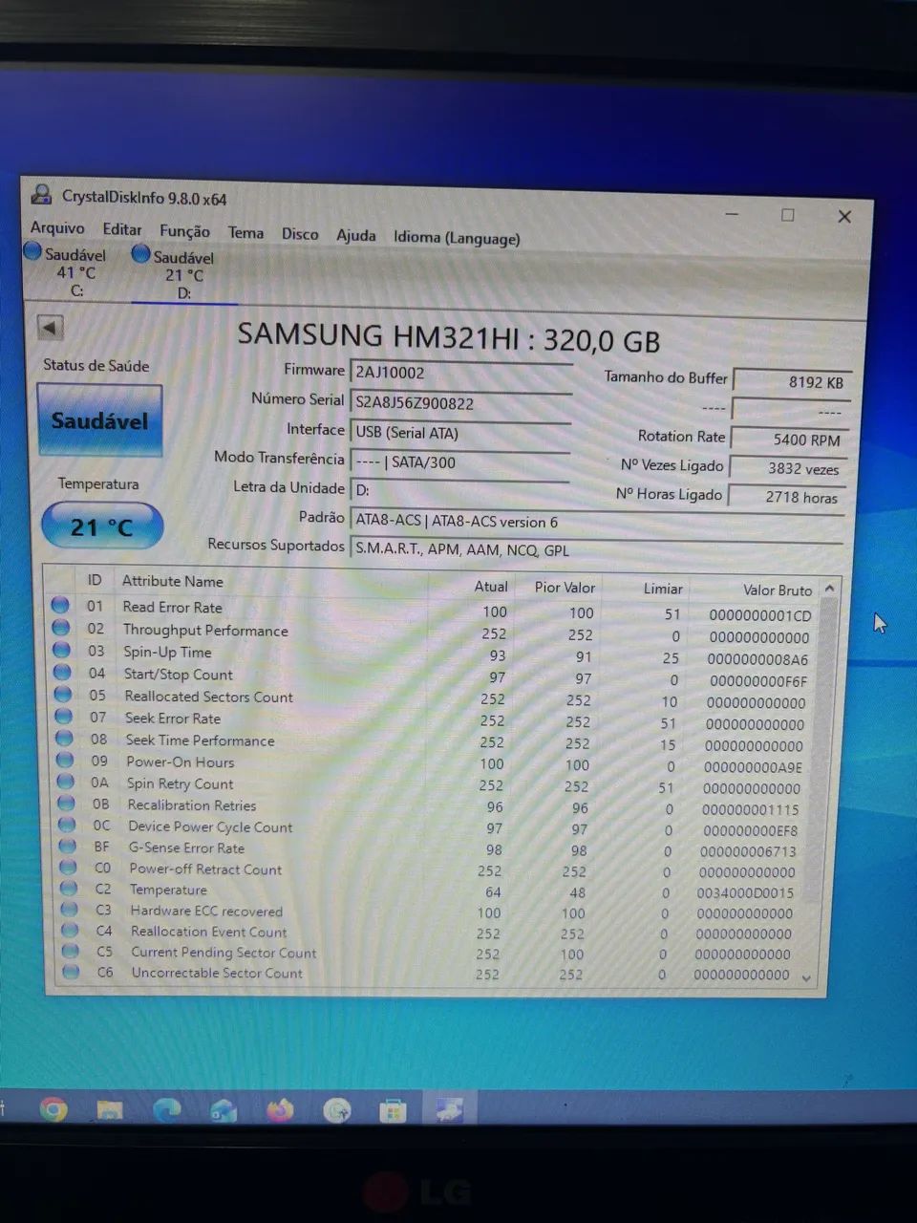Image resolution: width=917 pixels, height=1223 pixels.
Task: Click the transfer mode field SATA/300
Action: click(460, 462)
